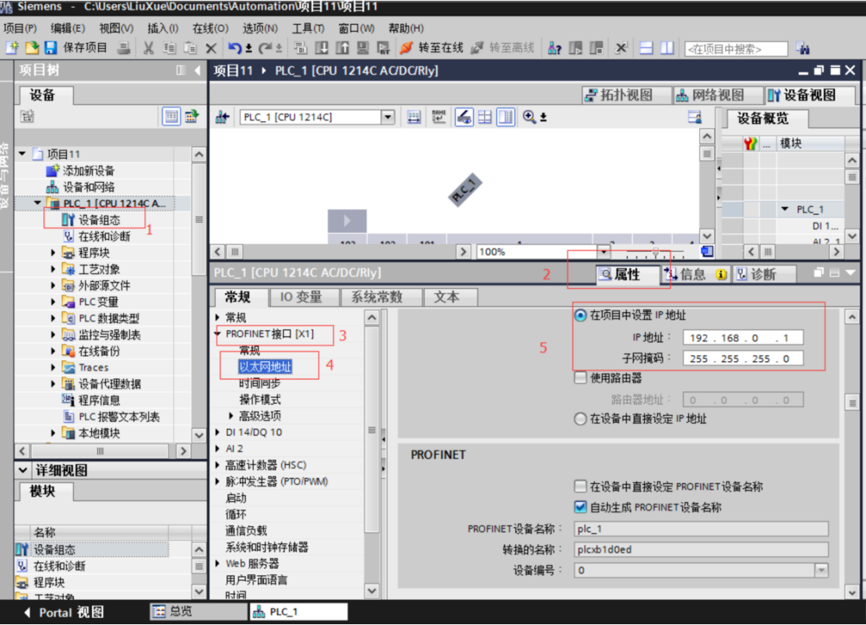Click the new project icon in toolbar
Image resolution: width=866 pixels, height=625 pixels.
point(12,48)
